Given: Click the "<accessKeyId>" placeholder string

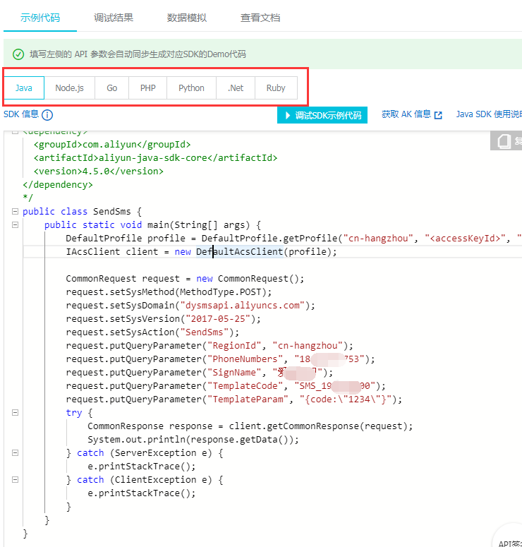Looking at the screenshot, I should (x=465, y=239).
